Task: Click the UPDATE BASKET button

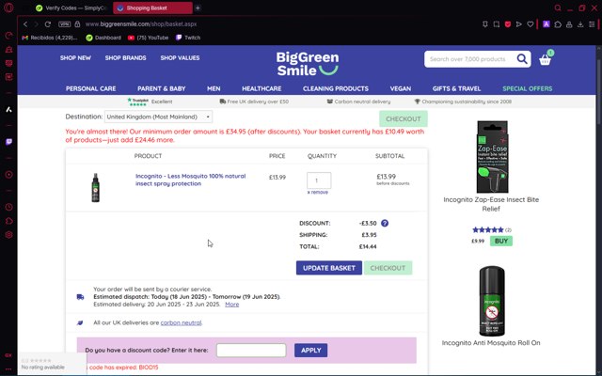Action: coord(329,268)
